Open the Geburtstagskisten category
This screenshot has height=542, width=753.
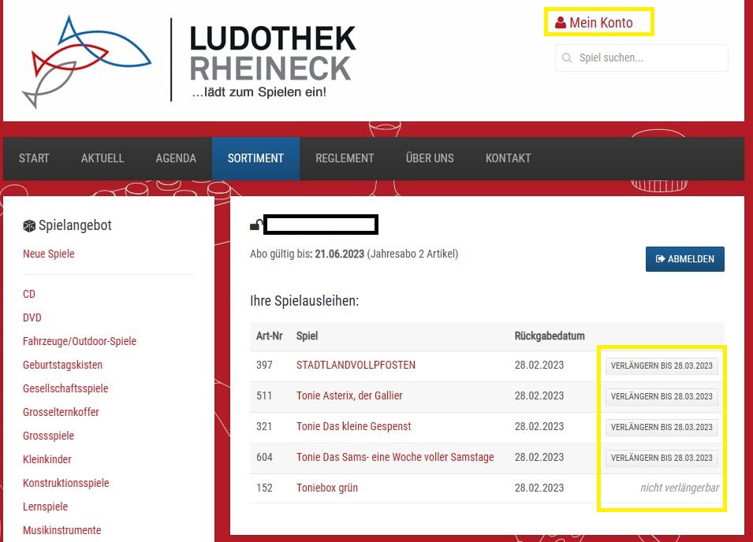(62, 365)
